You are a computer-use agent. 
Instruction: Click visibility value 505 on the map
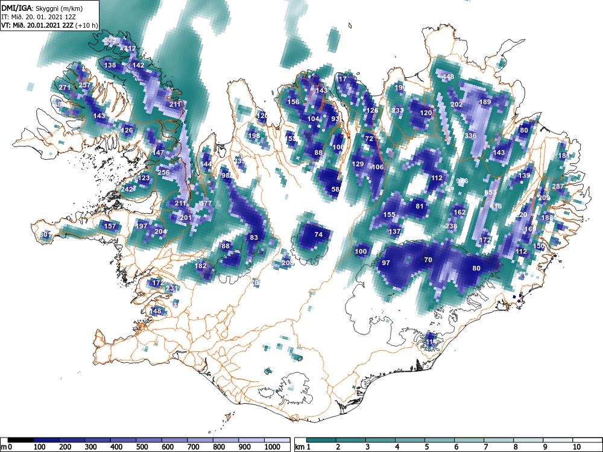click(x=110, y=40)
